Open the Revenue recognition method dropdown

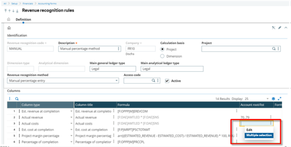pos(117,81)
